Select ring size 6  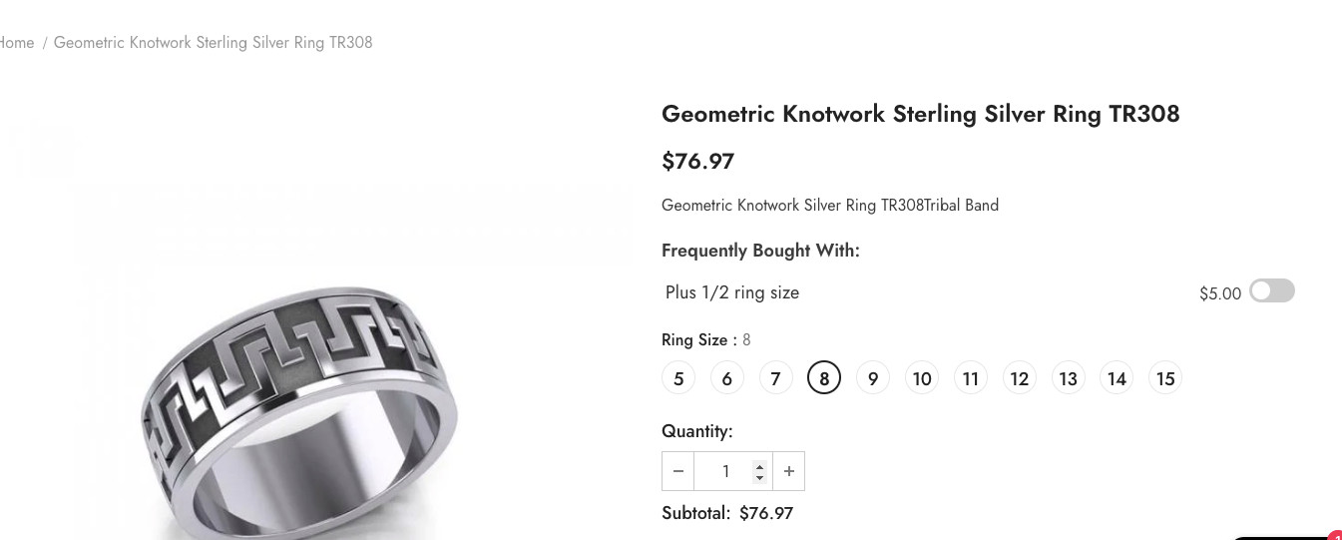727,378
